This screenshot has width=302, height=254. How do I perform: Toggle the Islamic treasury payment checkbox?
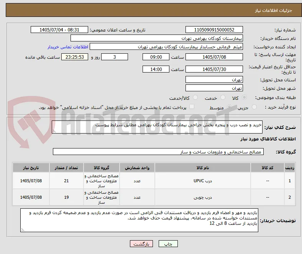point(192,107)
